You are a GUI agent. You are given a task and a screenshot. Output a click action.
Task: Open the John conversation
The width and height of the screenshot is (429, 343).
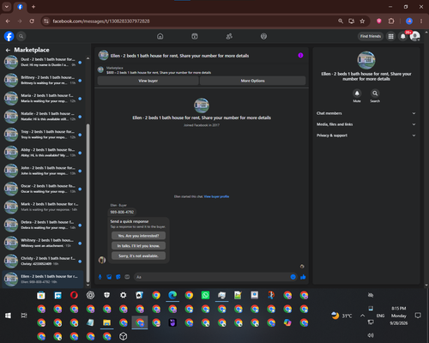(x=43, y=171)
